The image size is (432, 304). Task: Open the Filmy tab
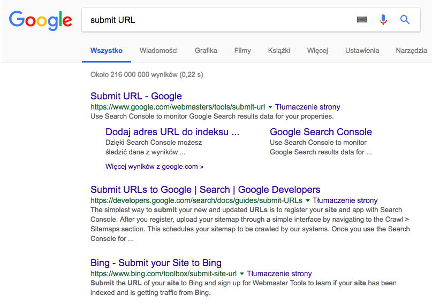[242, 51]
